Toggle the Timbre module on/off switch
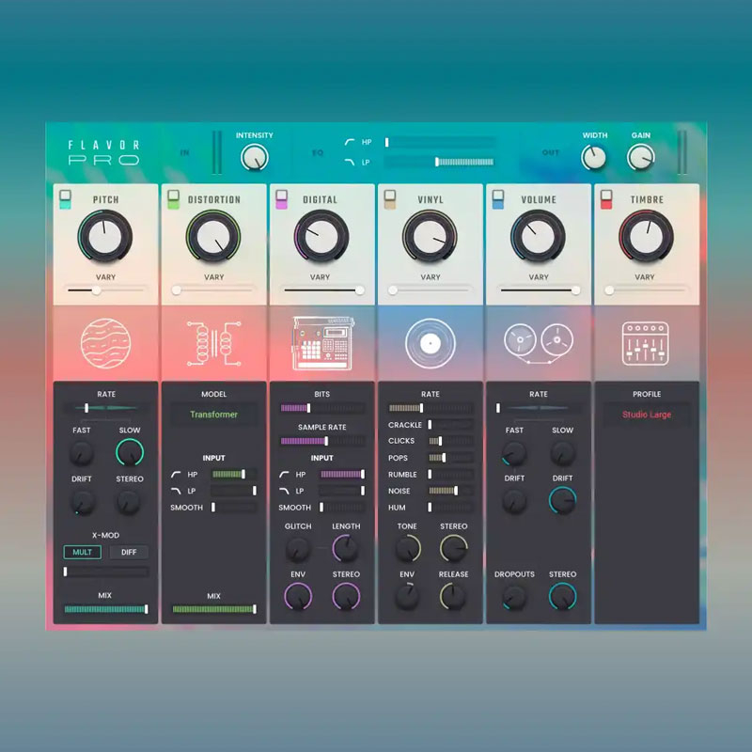The width and height of the screenshot is (752, 752). coord(606,199)
